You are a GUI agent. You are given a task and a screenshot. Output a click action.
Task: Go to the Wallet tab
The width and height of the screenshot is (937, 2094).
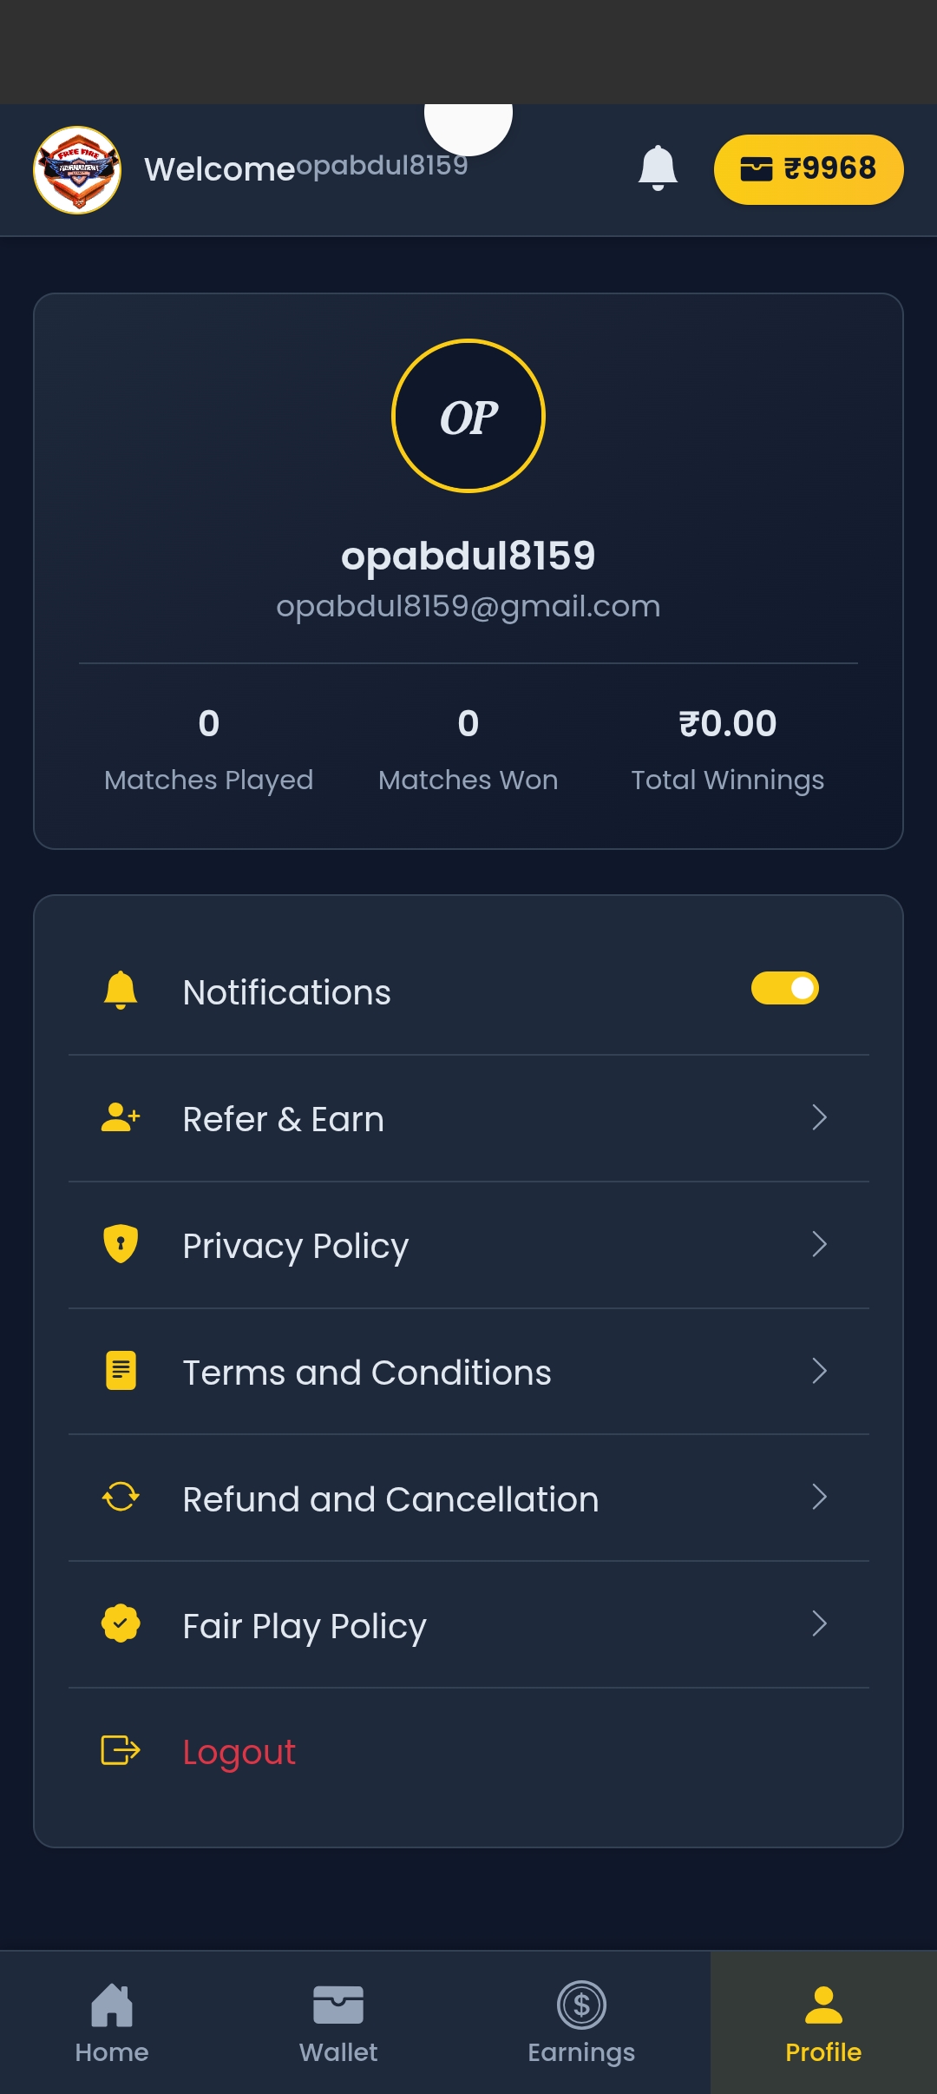point(338,2023)
